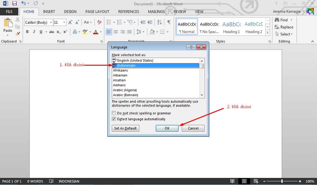This screenshot has height=185, width=317.
Task: Enable Do not check spelling or grammar
Action: [x=114, y=113]
